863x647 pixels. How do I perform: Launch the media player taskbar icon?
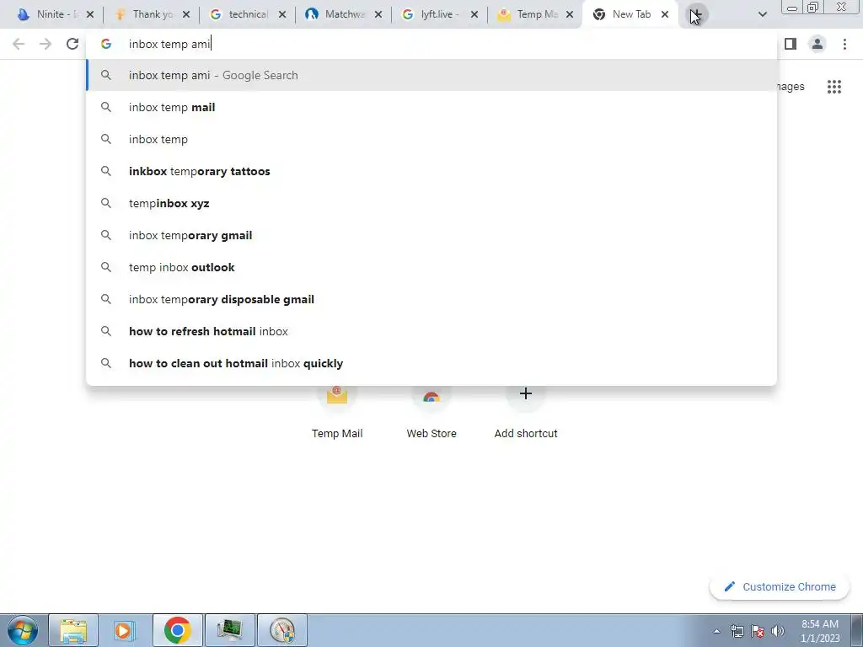coord(125,630)
